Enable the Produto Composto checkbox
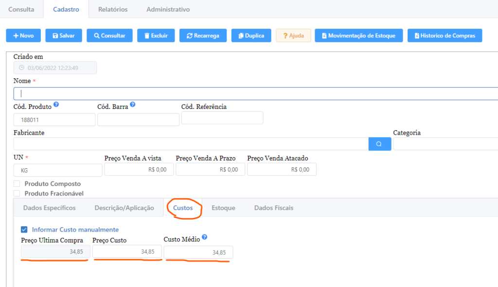Image resolution: width=498 pixels, height=287 pixels. point(17,184)
